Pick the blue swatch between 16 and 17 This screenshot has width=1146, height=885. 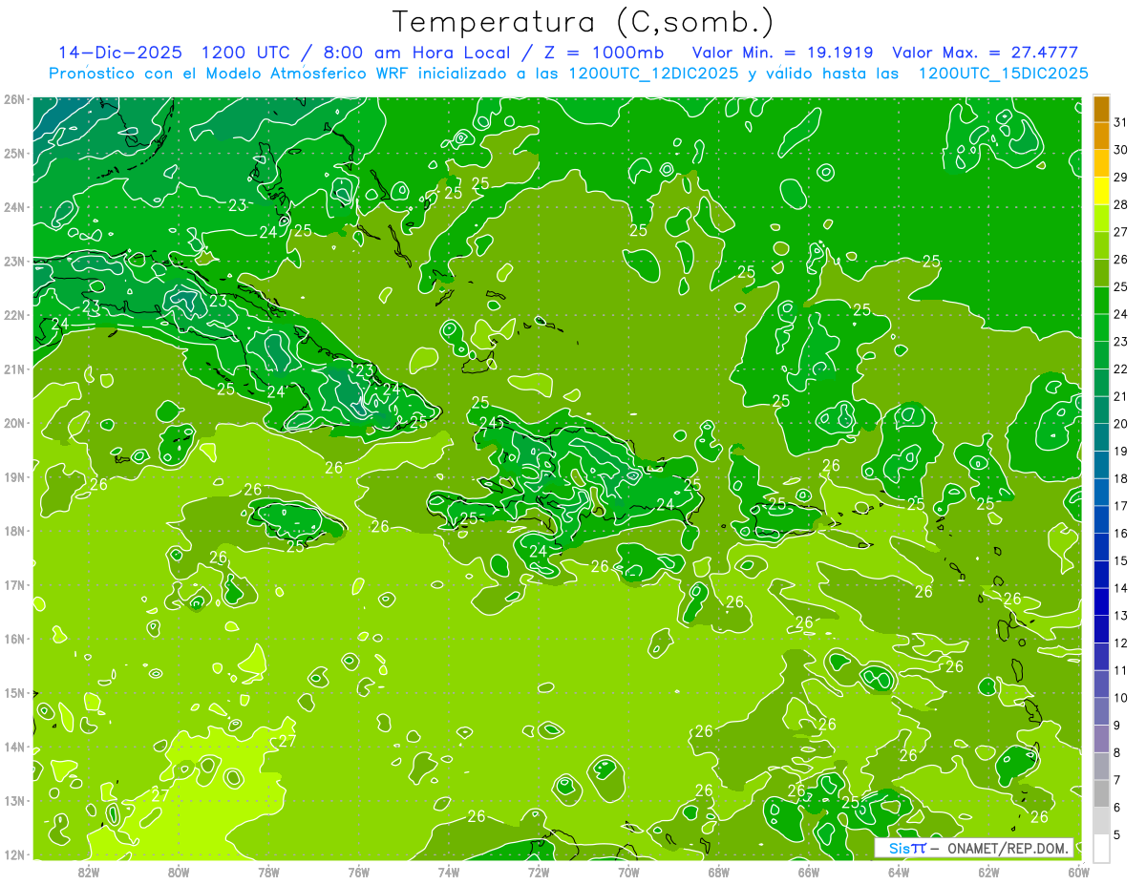[1101, 519]
